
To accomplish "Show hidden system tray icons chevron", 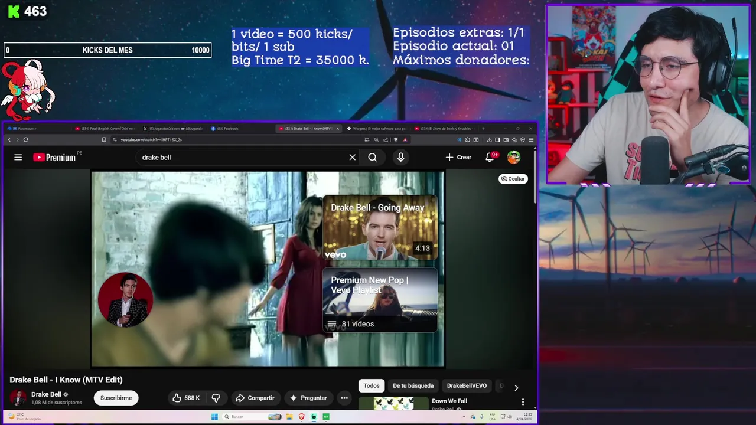I will [464, 417].
